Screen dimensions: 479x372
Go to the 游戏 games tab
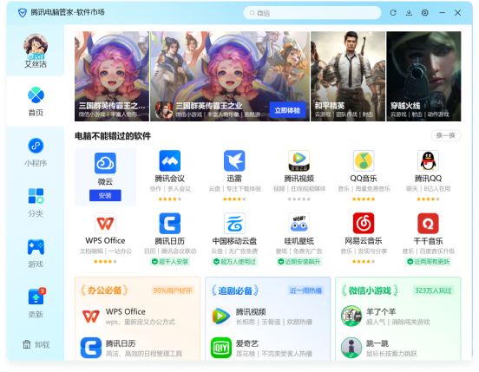pyautogui.click(x=36, y=252)
